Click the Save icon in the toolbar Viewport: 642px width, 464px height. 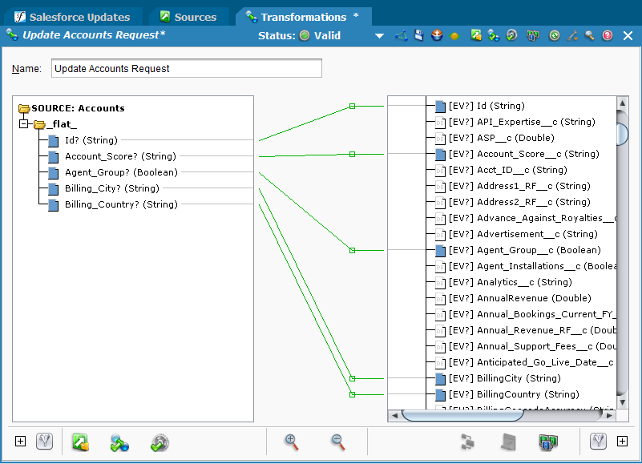point(418,36)
